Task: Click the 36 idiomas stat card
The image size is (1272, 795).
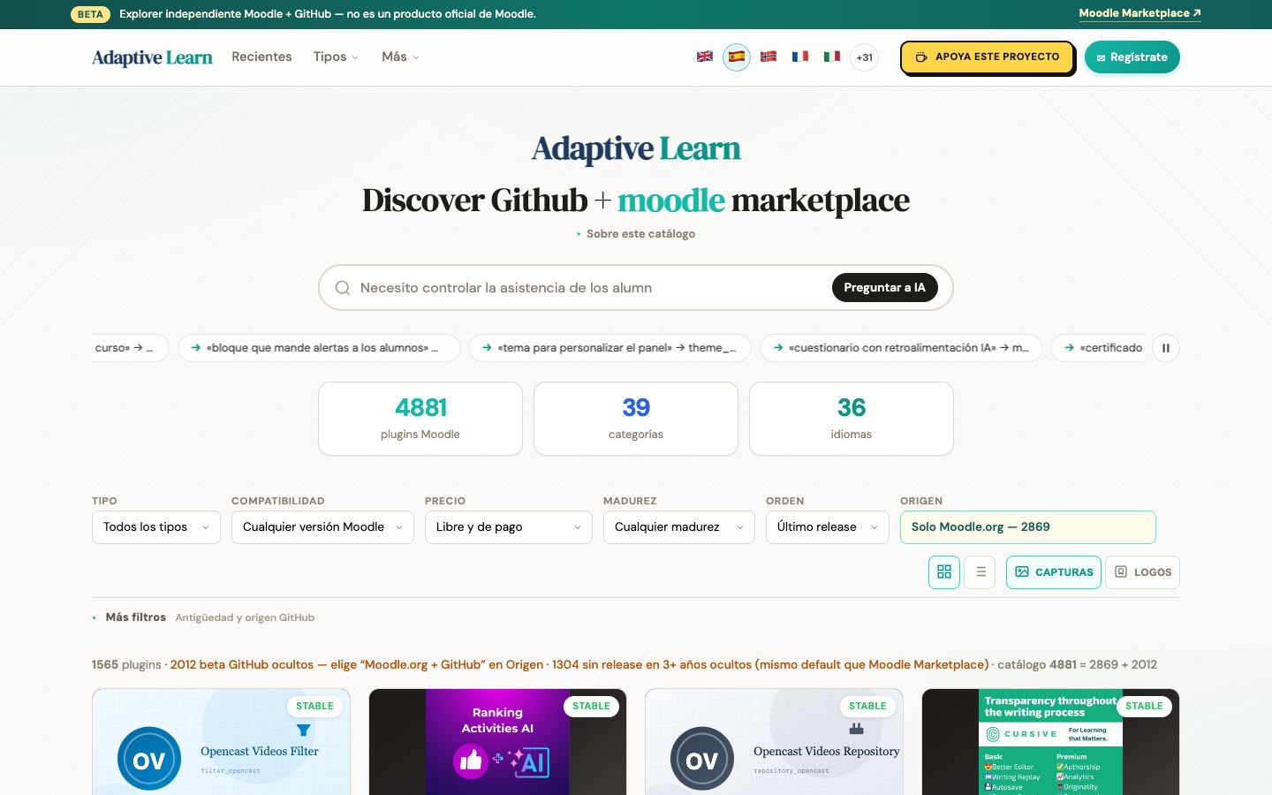Action: pos(852,419)
